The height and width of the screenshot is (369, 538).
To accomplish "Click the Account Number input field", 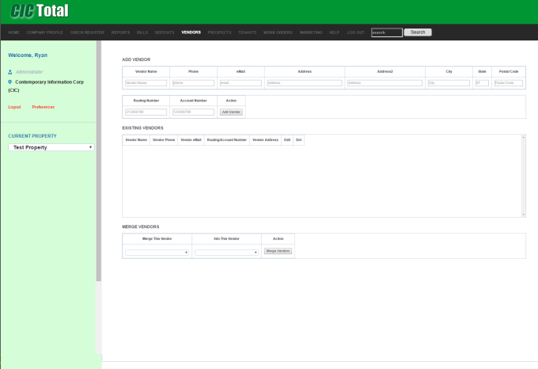I will pos(193,112).
